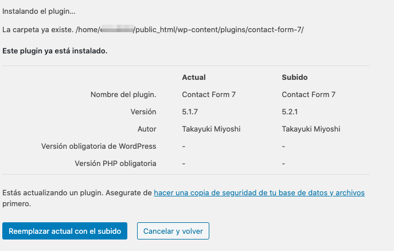The image size is (394, 251).
Task: Select 'Takayuki Miyoshi' in Actual column
Action: click(x=211, y=129)
